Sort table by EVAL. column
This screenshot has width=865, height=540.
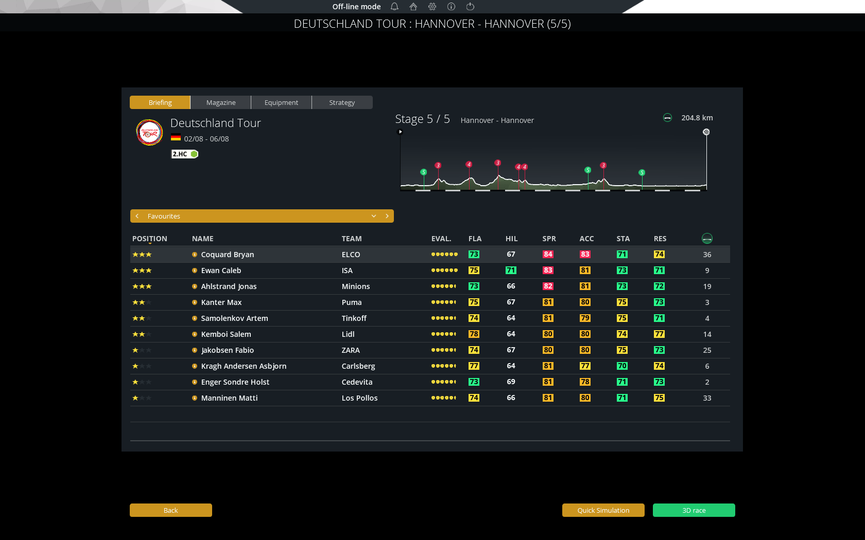tap(441, 239)
